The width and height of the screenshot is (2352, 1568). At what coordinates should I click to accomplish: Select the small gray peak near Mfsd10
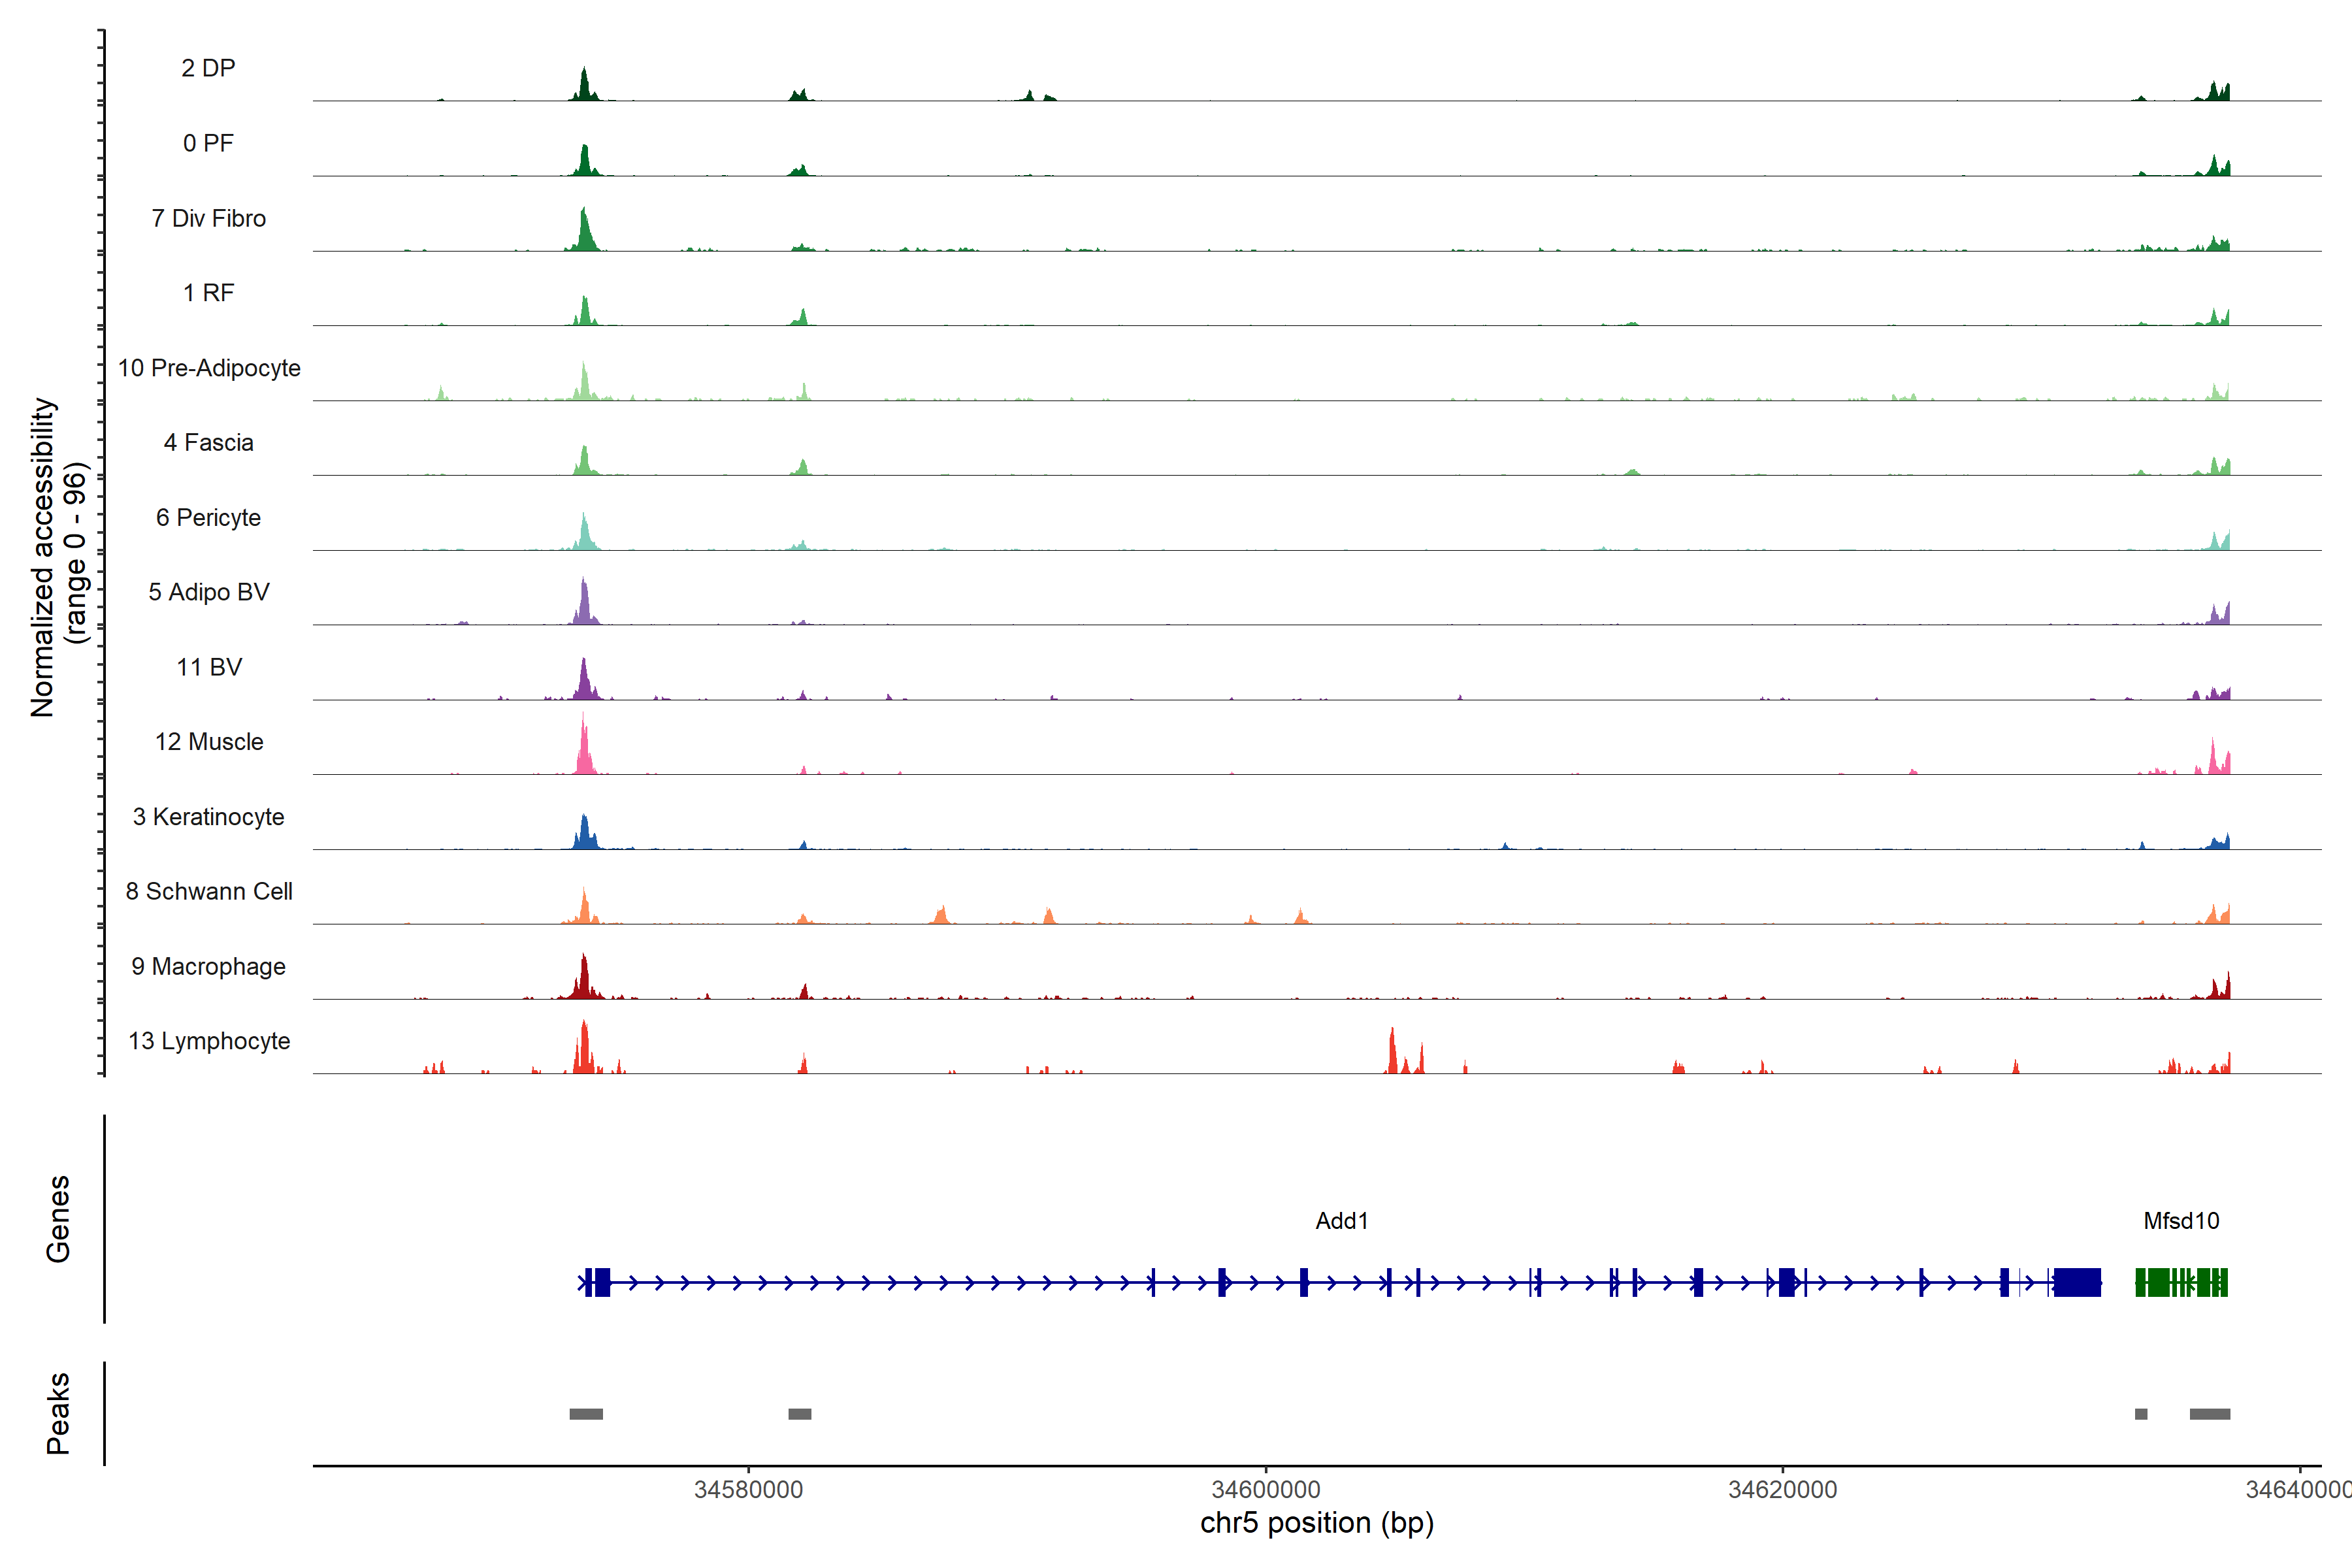(2141, 1414)
